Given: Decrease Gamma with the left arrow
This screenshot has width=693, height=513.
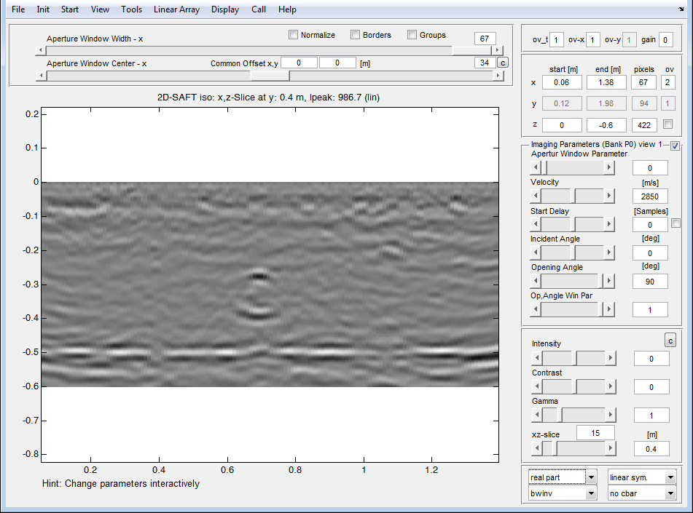Looking at the screenshot, I should [x=537, y=415].
